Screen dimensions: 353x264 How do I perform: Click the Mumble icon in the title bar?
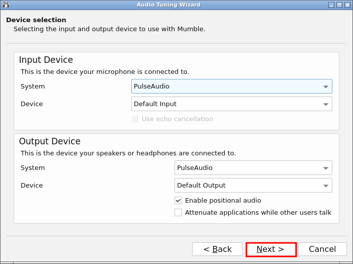[x=6, y=5]
